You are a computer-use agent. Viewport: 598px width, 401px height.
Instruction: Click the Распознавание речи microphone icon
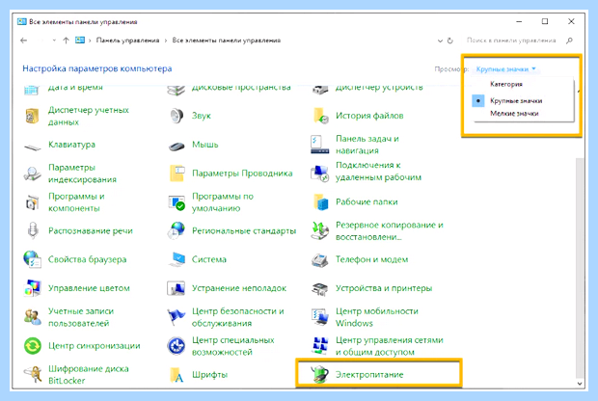click(x=33, y=230)
